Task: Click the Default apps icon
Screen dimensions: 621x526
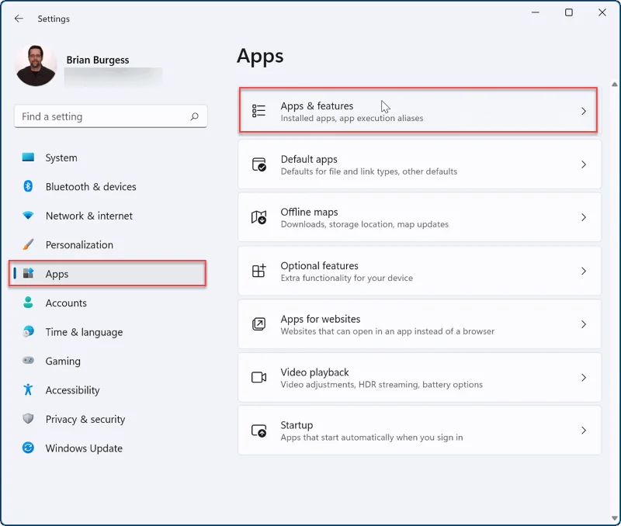Action: pyautogui.click(x=259, y=164)
